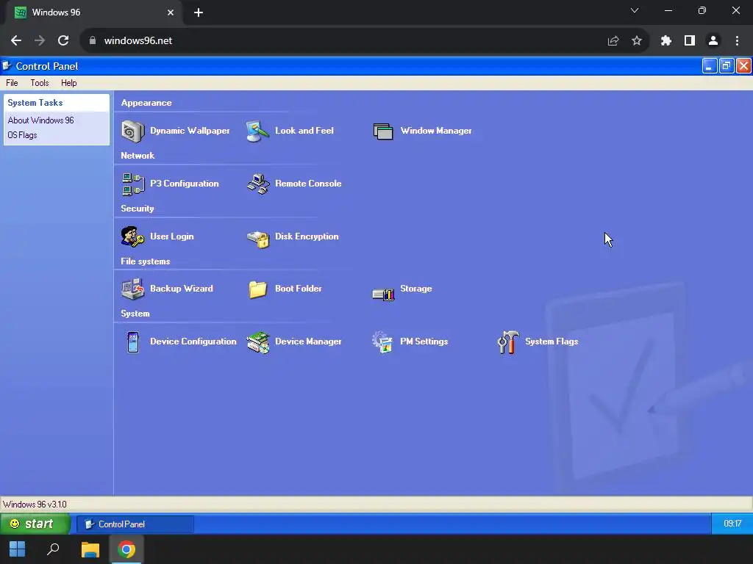Bookmark this page with star icon
Image resolution: width=753 pixels, height=564 pixels.
[637, 41]
